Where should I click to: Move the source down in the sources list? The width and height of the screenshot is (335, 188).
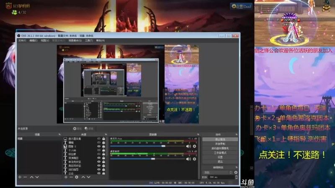(88, 177)
